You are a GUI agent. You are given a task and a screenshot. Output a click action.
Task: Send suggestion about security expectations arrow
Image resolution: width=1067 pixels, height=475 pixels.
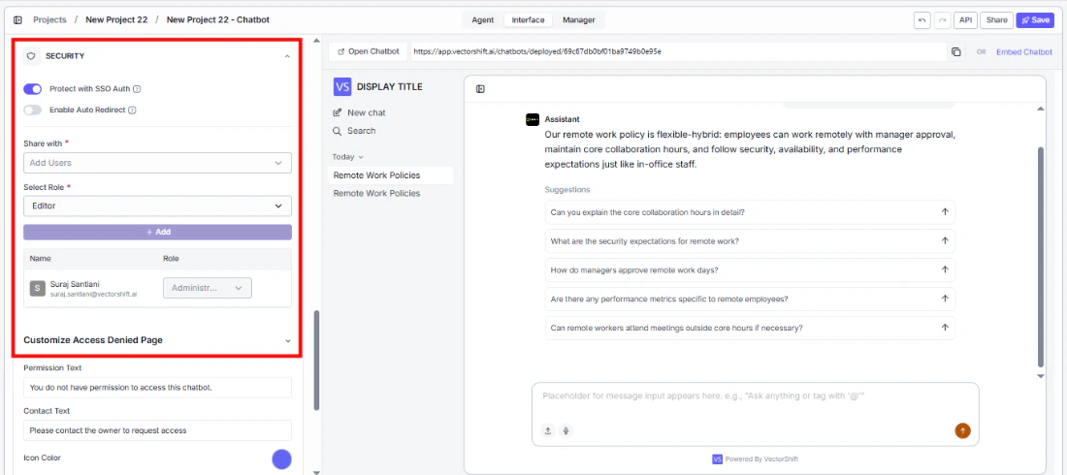point(945,241)
